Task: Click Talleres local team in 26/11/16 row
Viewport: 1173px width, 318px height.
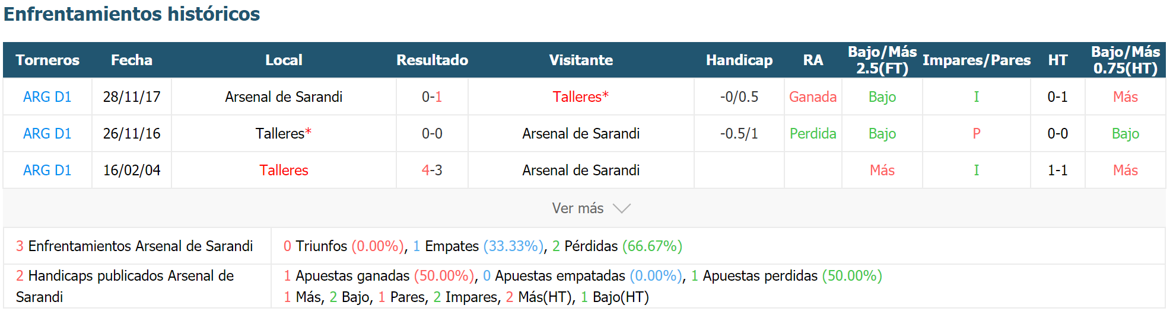Action: click(284, 133)
